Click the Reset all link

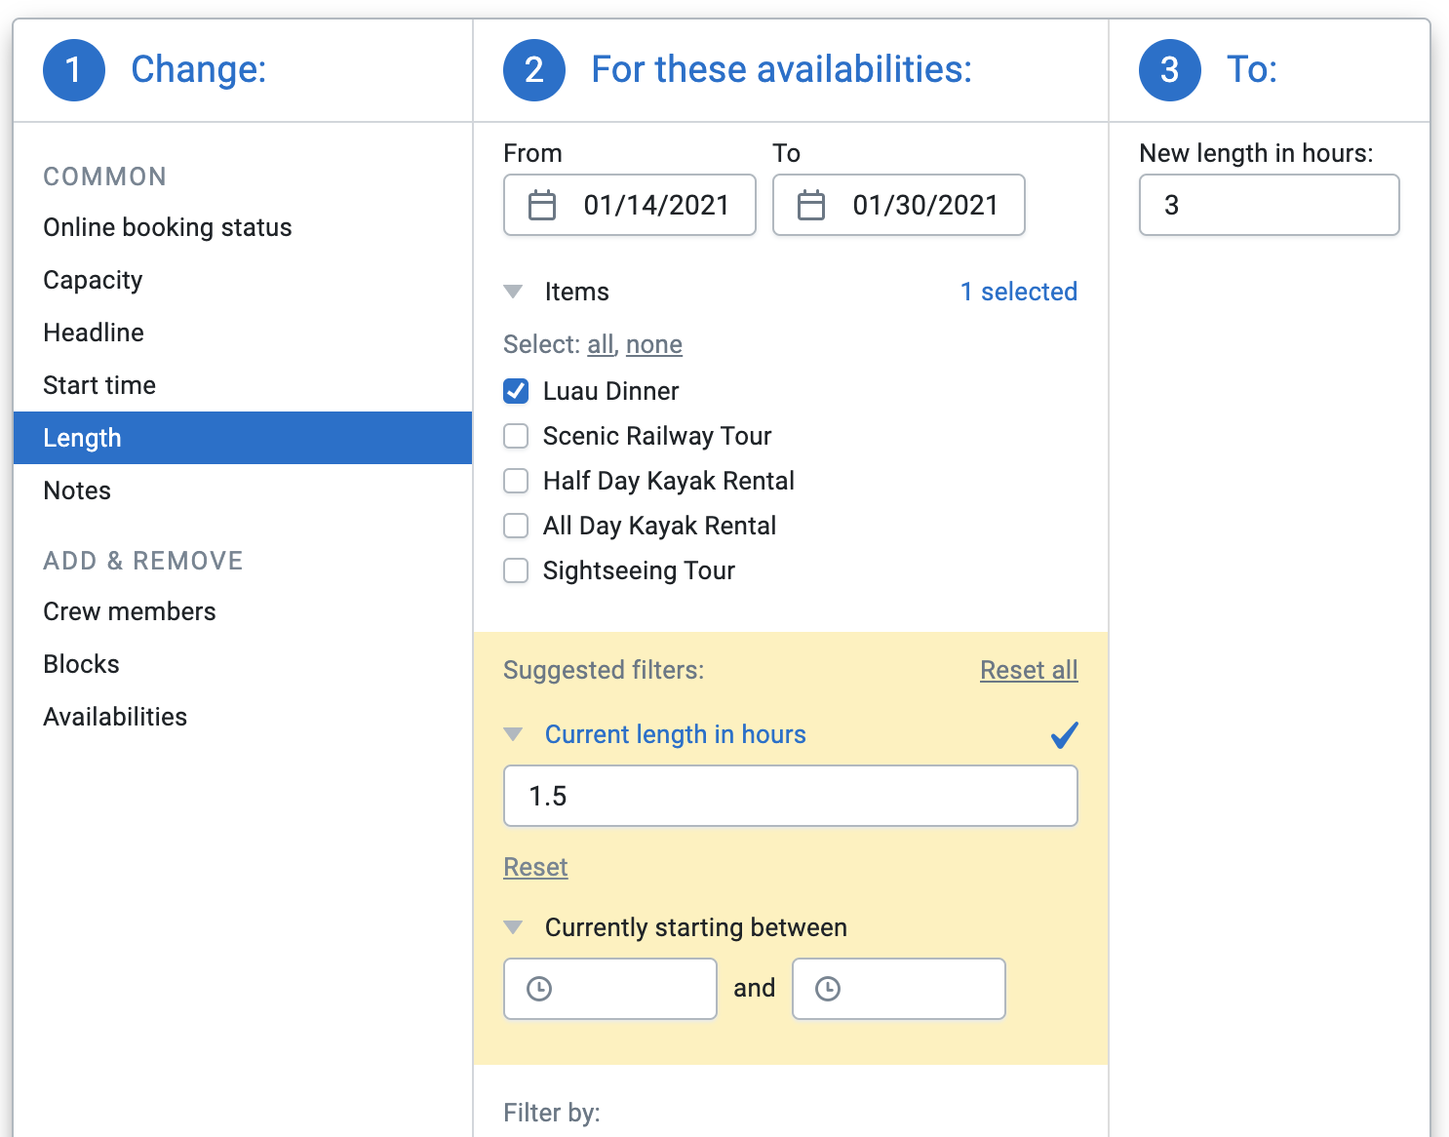[x=1029, y=670]
